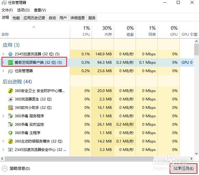Open the 查看(V) menu
Viewport: 199px width, 175px height.
(x=40, y=10)
